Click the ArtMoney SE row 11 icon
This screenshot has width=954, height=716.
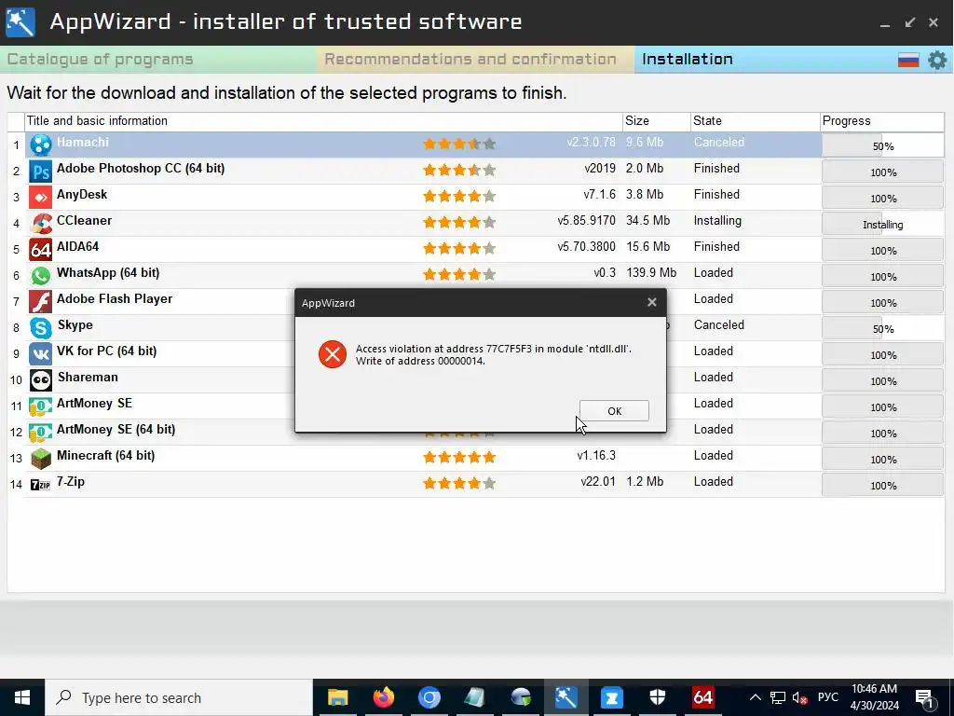pos(41,406)
